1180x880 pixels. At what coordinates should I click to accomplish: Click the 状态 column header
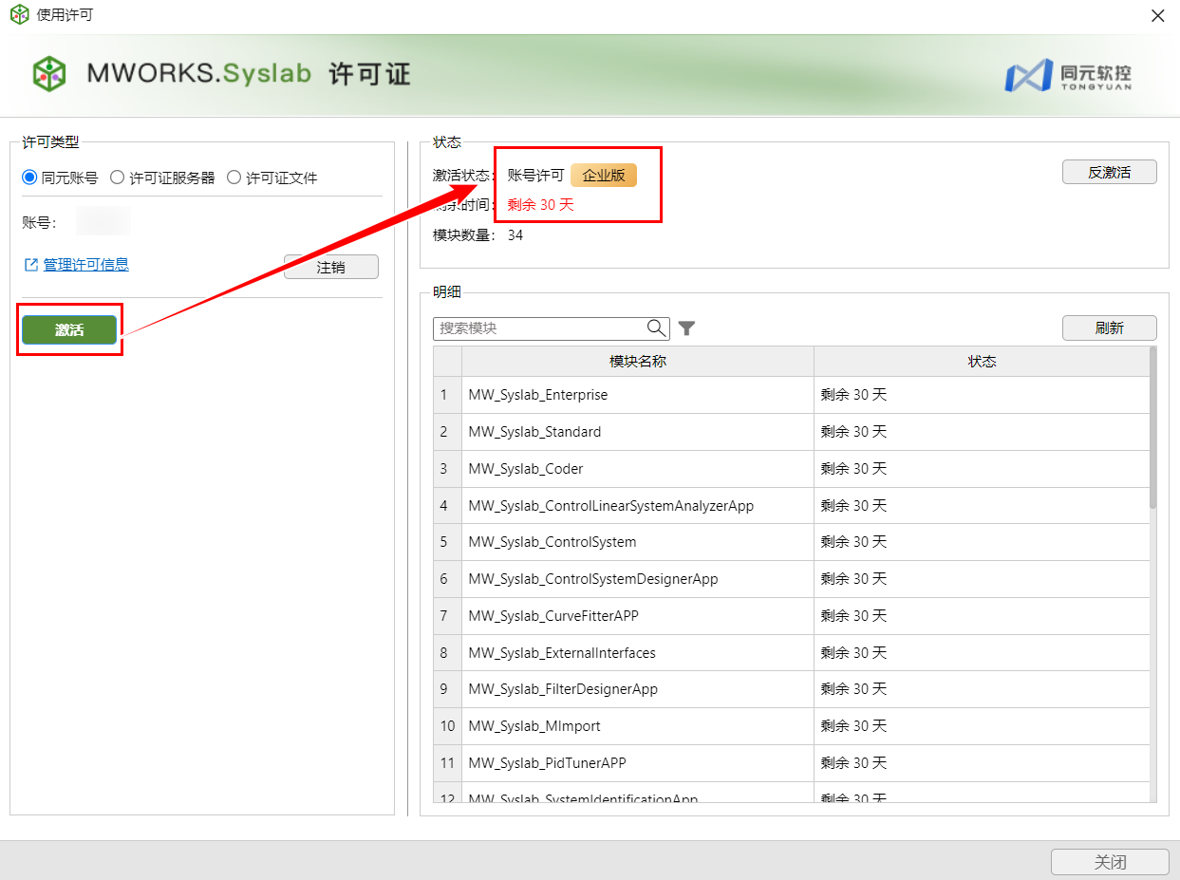[x=982, y=362]
